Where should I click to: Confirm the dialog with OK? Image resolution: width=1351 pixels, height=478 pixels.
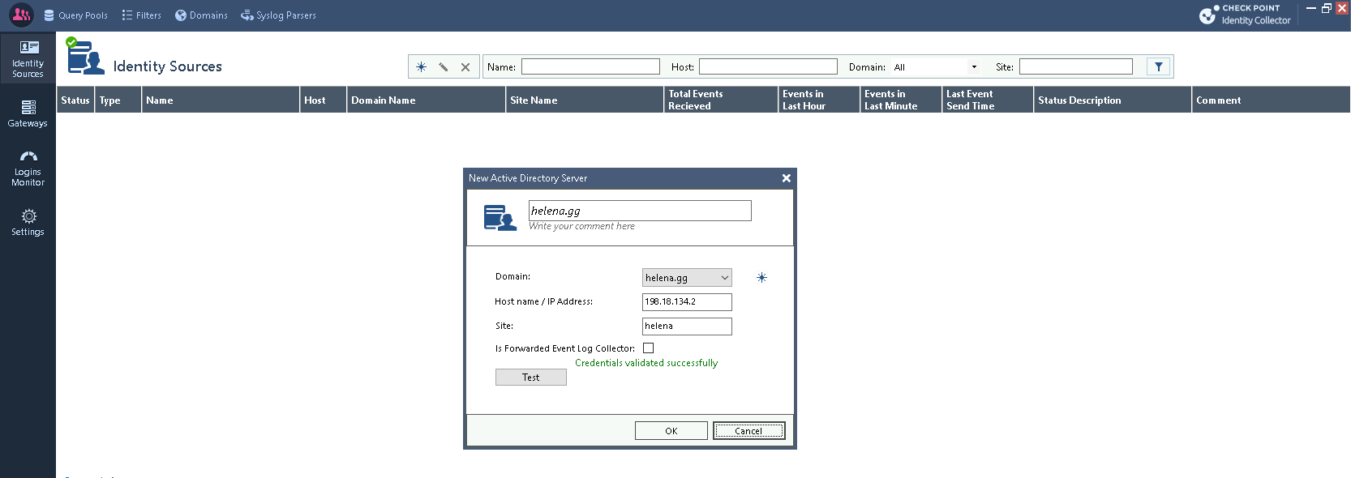(671, 431)
